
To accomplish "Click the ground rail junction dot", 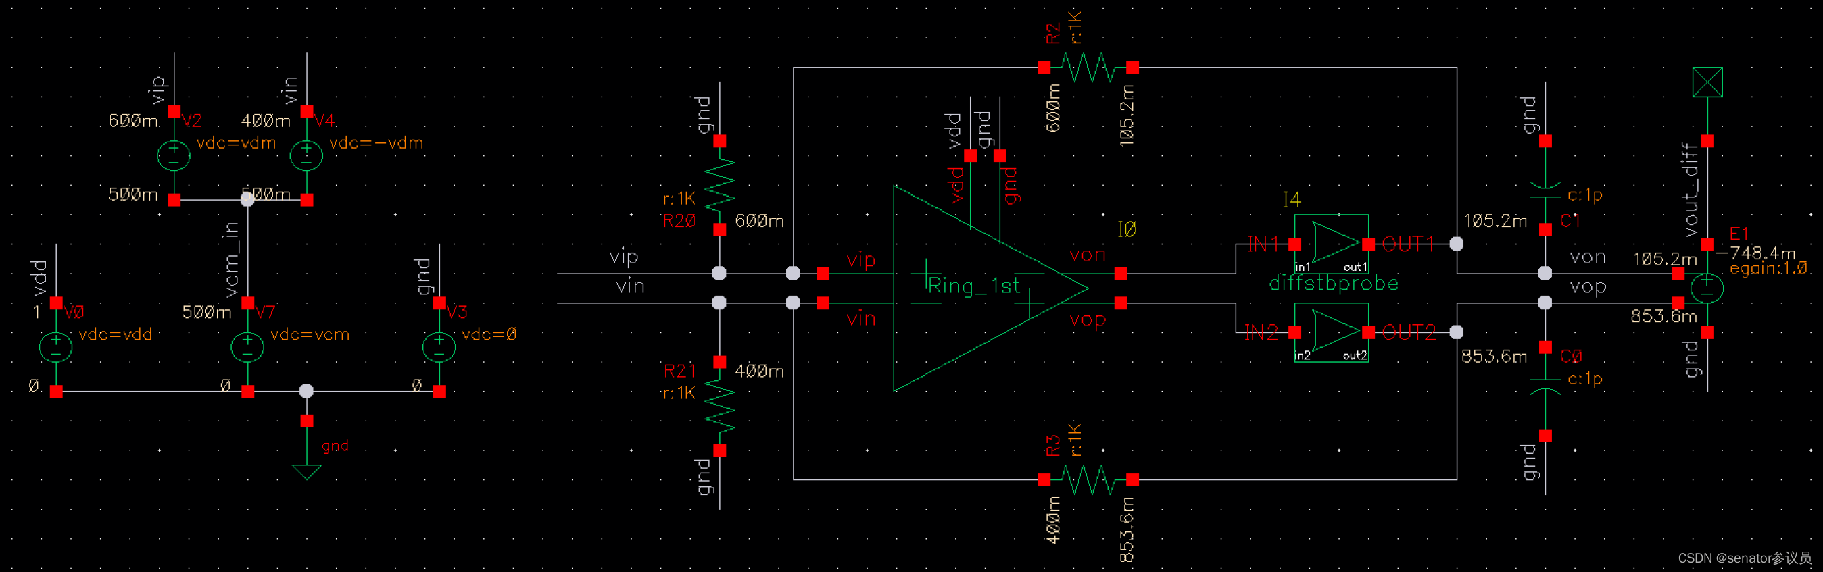I will click(306, 391).
